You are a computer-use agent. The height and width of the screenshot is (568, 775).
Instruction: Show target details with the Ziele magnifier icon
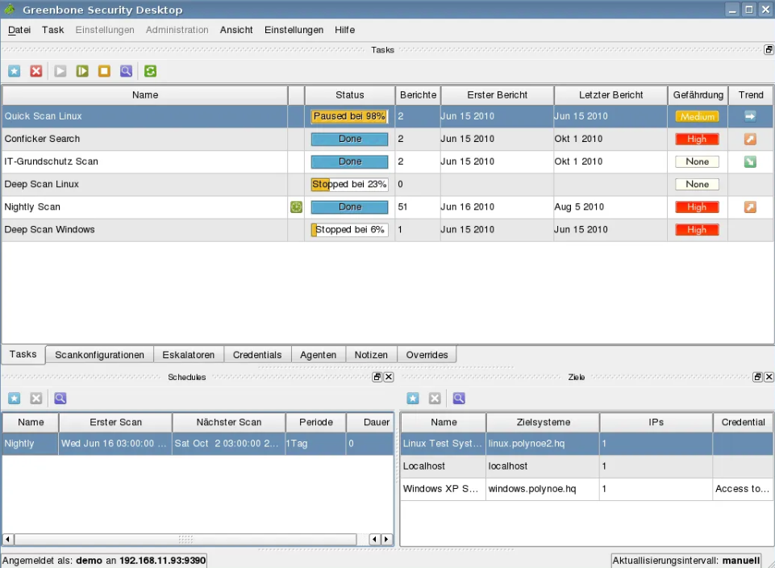pos(459,399)
